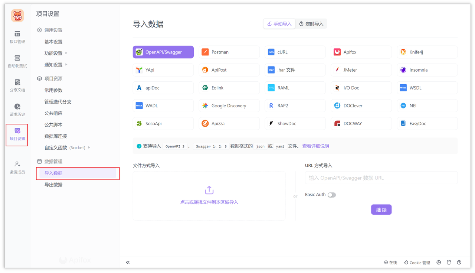Click the 在线 status indicator

390,263
